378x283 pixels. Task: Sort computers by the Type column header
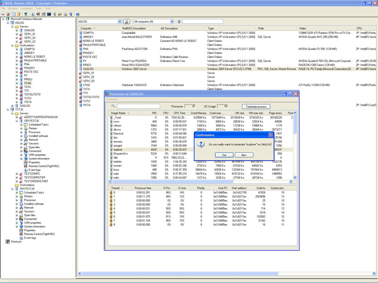[231, 28]
